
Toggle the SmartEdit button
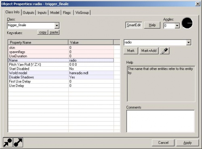[134, 25]
